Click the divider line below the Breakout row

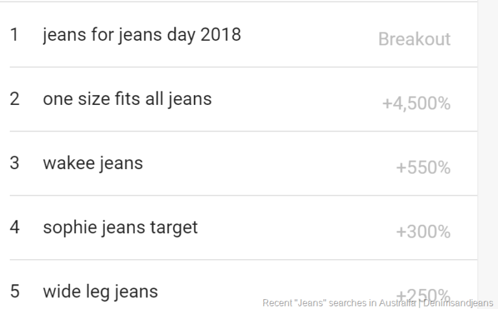pos(243,67)
